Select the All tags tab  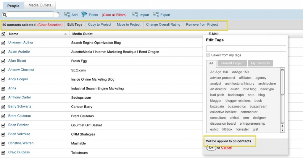pos(211,63)
